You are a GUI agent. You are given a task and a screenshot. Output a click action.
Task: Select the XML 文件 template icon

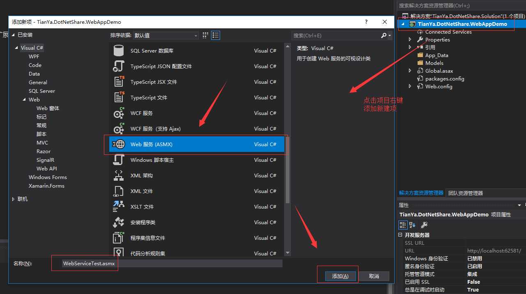(x=119, y=191)
